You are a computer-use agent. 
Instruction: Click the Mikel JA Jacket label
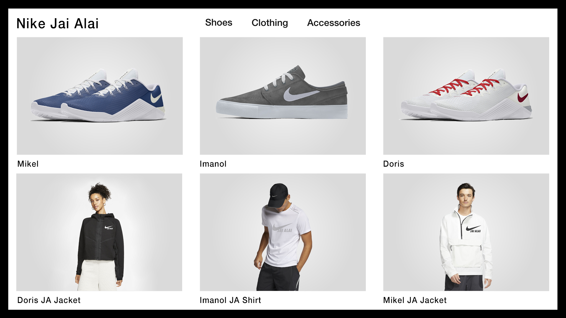point(415,300)
